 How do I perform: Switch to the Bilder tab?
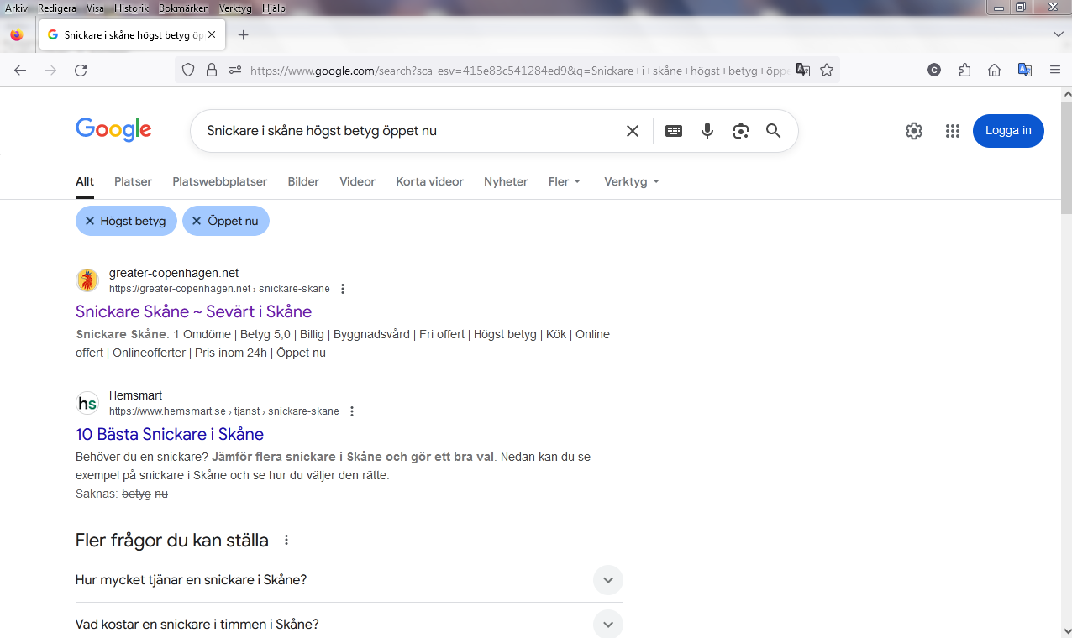point(303,181)
